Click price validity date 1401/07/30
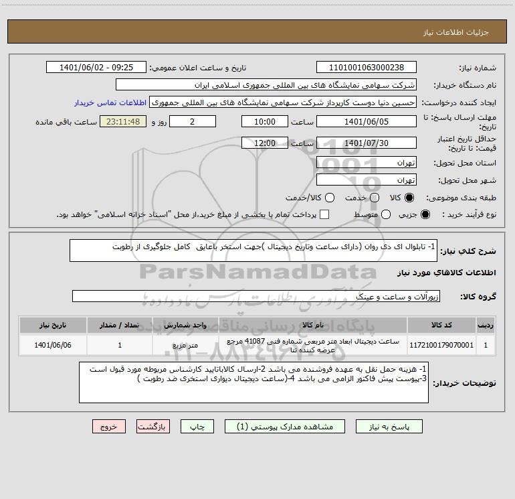Screen dimensions: 515x499 tap(367, 143)
